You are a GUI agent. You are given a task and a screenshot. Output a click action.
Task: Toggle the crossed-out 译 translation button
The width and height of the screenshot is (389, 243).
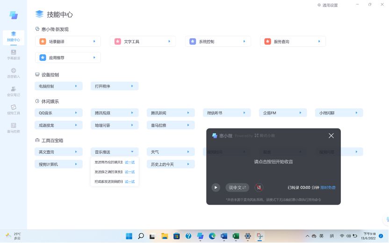(x=259, y=187)
